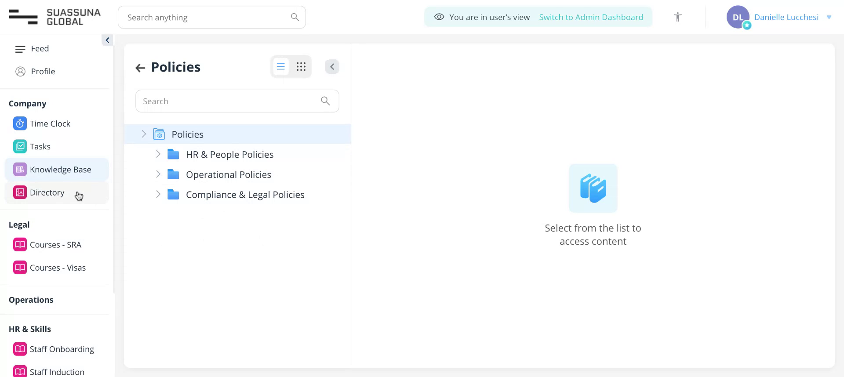Click the Time Clock icon
Image resolution: width=844 pixels, height=377 pixels.
20,123
